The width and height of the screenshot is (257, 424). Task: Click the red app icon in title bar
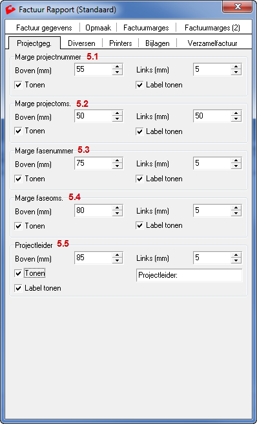point(10,10)
